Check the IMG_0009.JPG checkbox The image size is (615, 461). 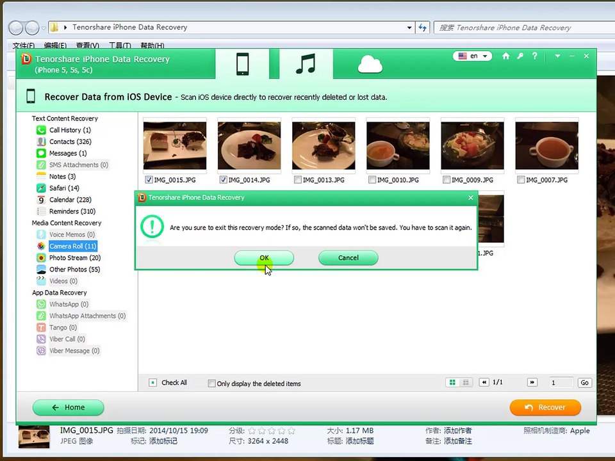click(x=447, y=180)
